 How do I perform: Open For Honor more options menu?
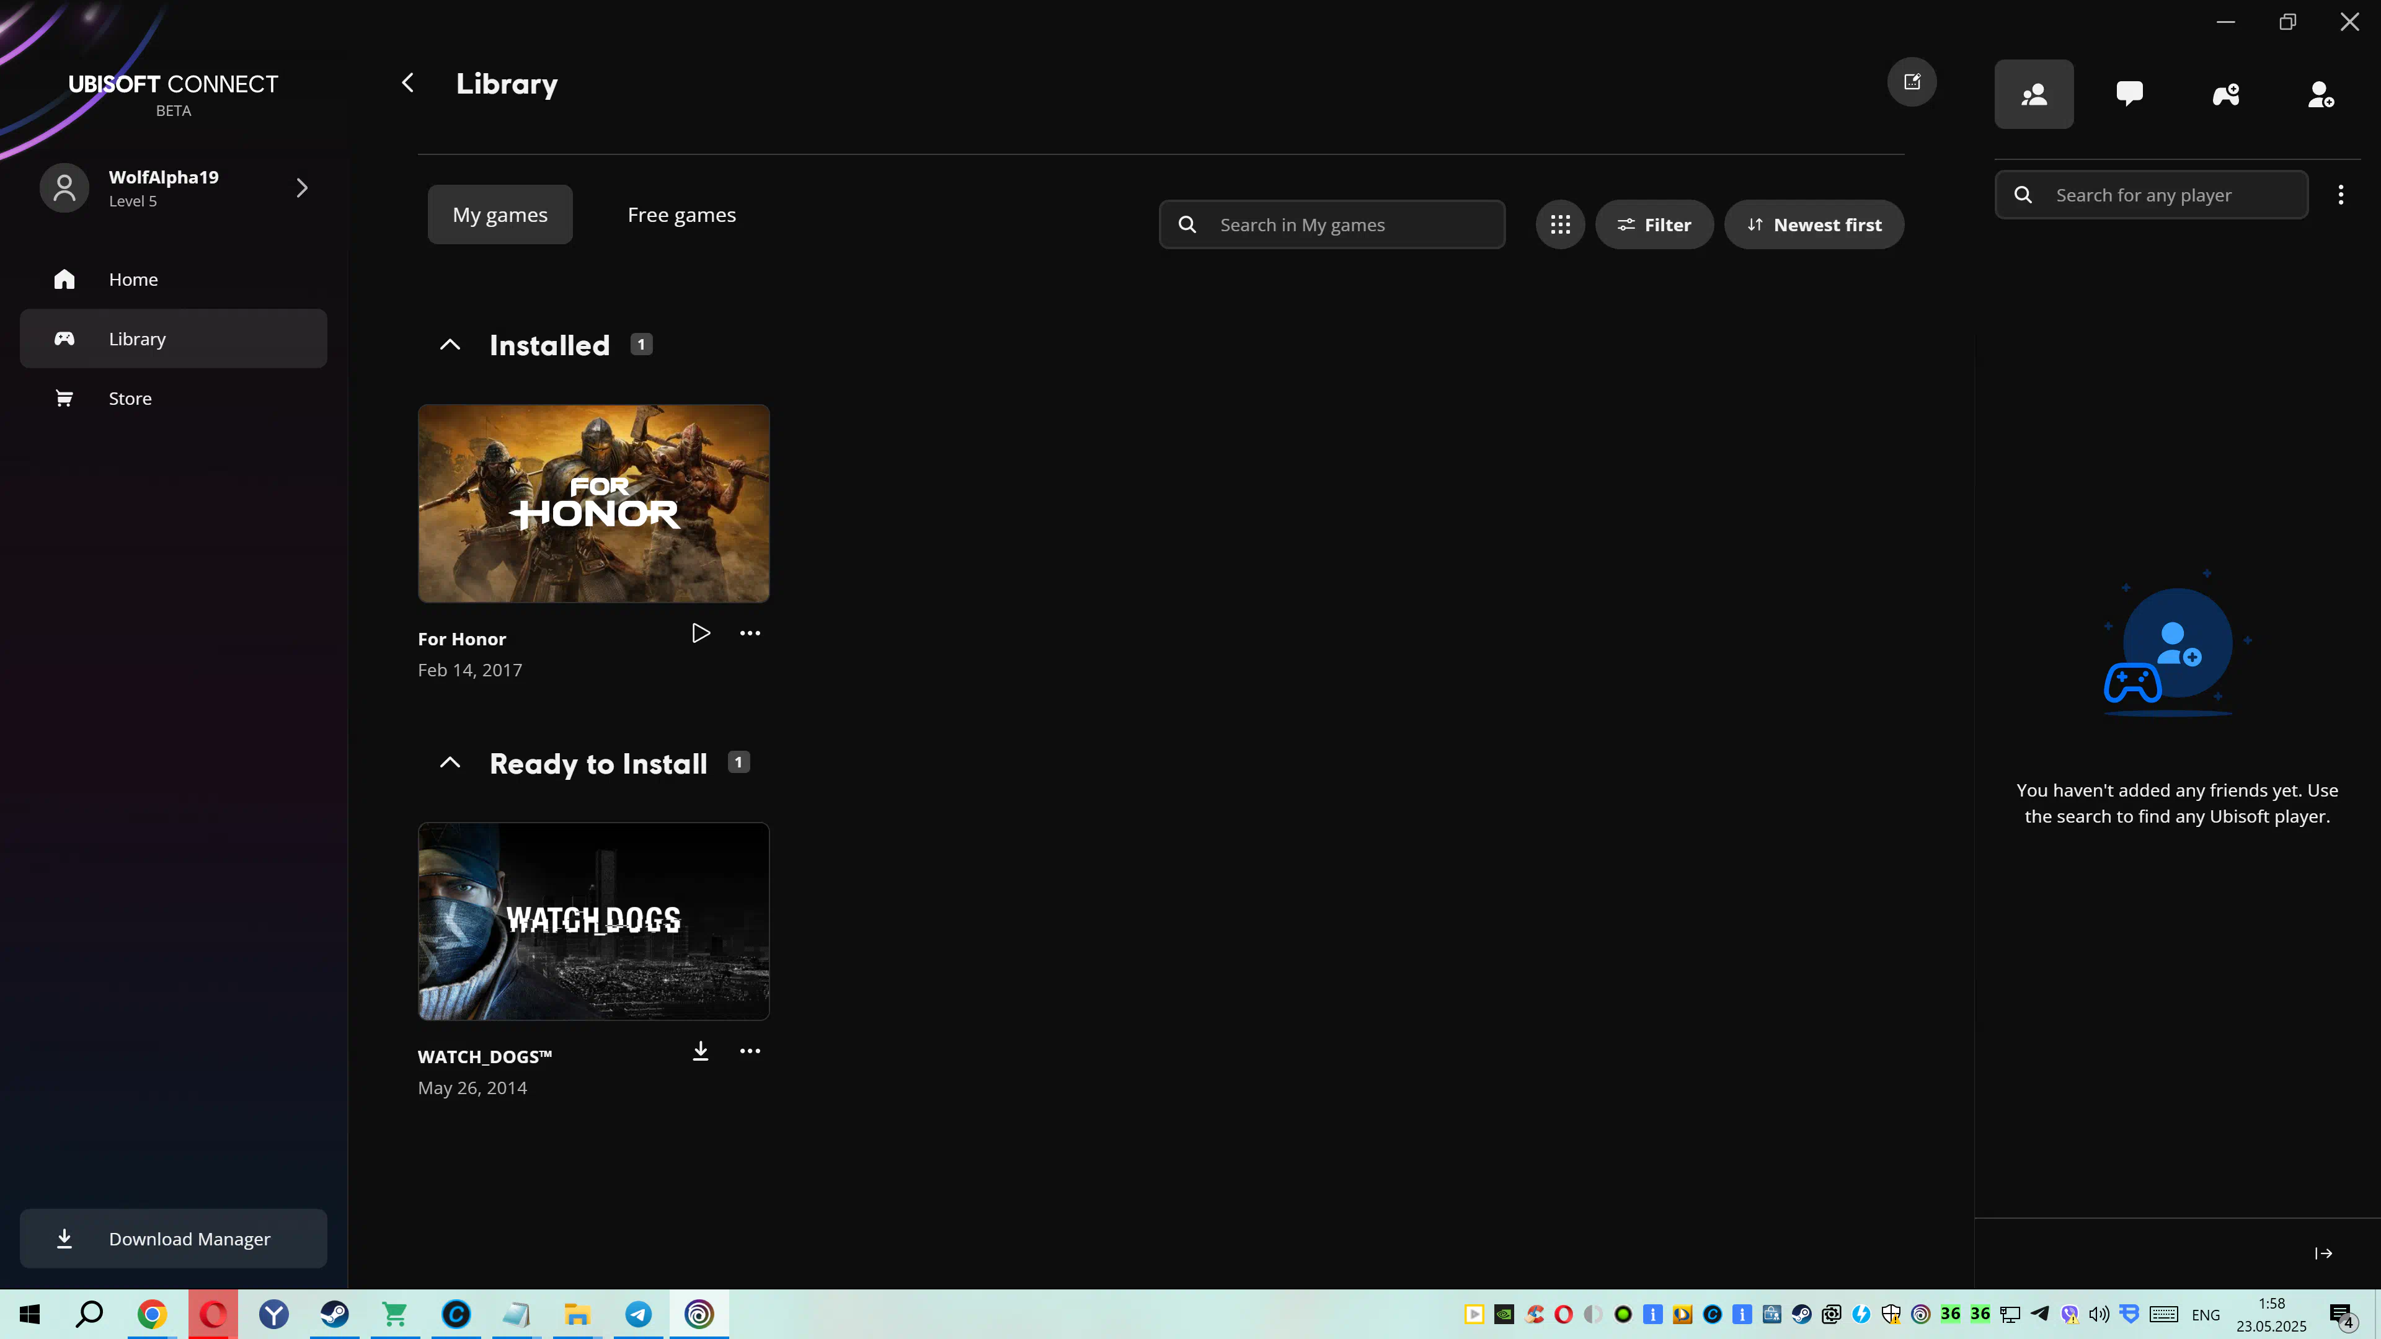[x=750, y=633]
